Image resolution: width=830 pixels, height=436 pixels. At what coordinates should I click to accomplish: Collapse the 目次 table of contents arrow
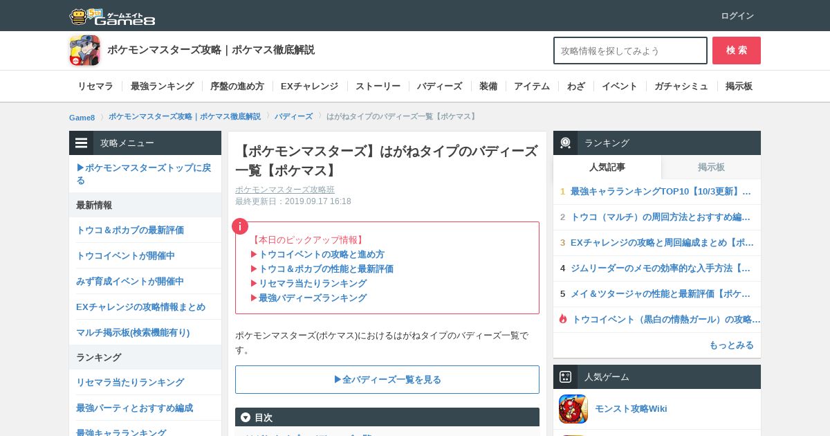246,417
